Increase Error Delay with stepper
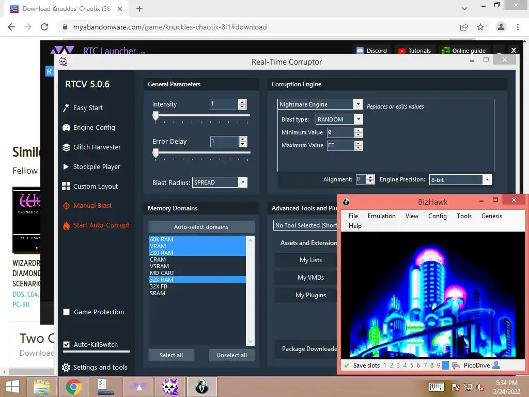This screenshot has width=529, height=397. pyautogui.click(x=243, y=139)
